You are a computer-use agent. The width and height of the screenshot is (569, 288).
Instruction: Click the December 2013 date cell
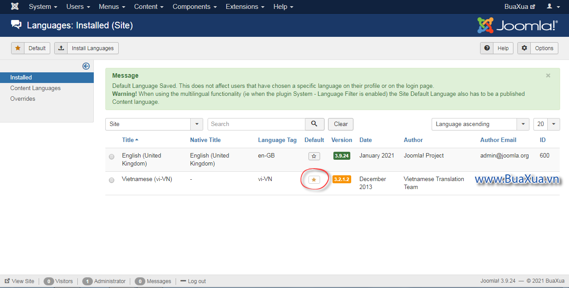click(373, 183)
